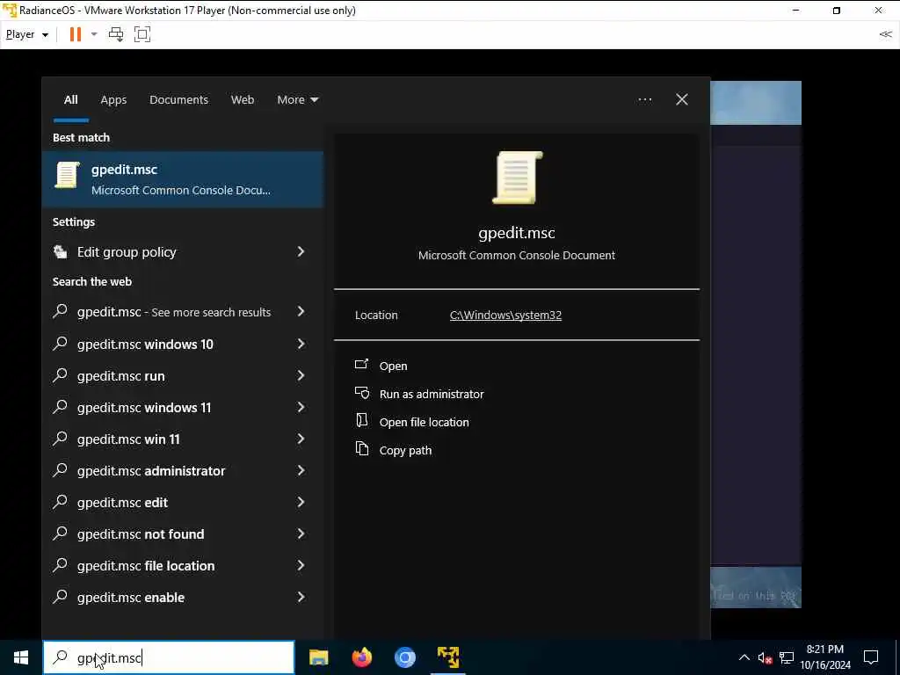This screenshot has width=900, height=675.
Task: Expand Edit group policy result chevron
Action: pos(301,251)
